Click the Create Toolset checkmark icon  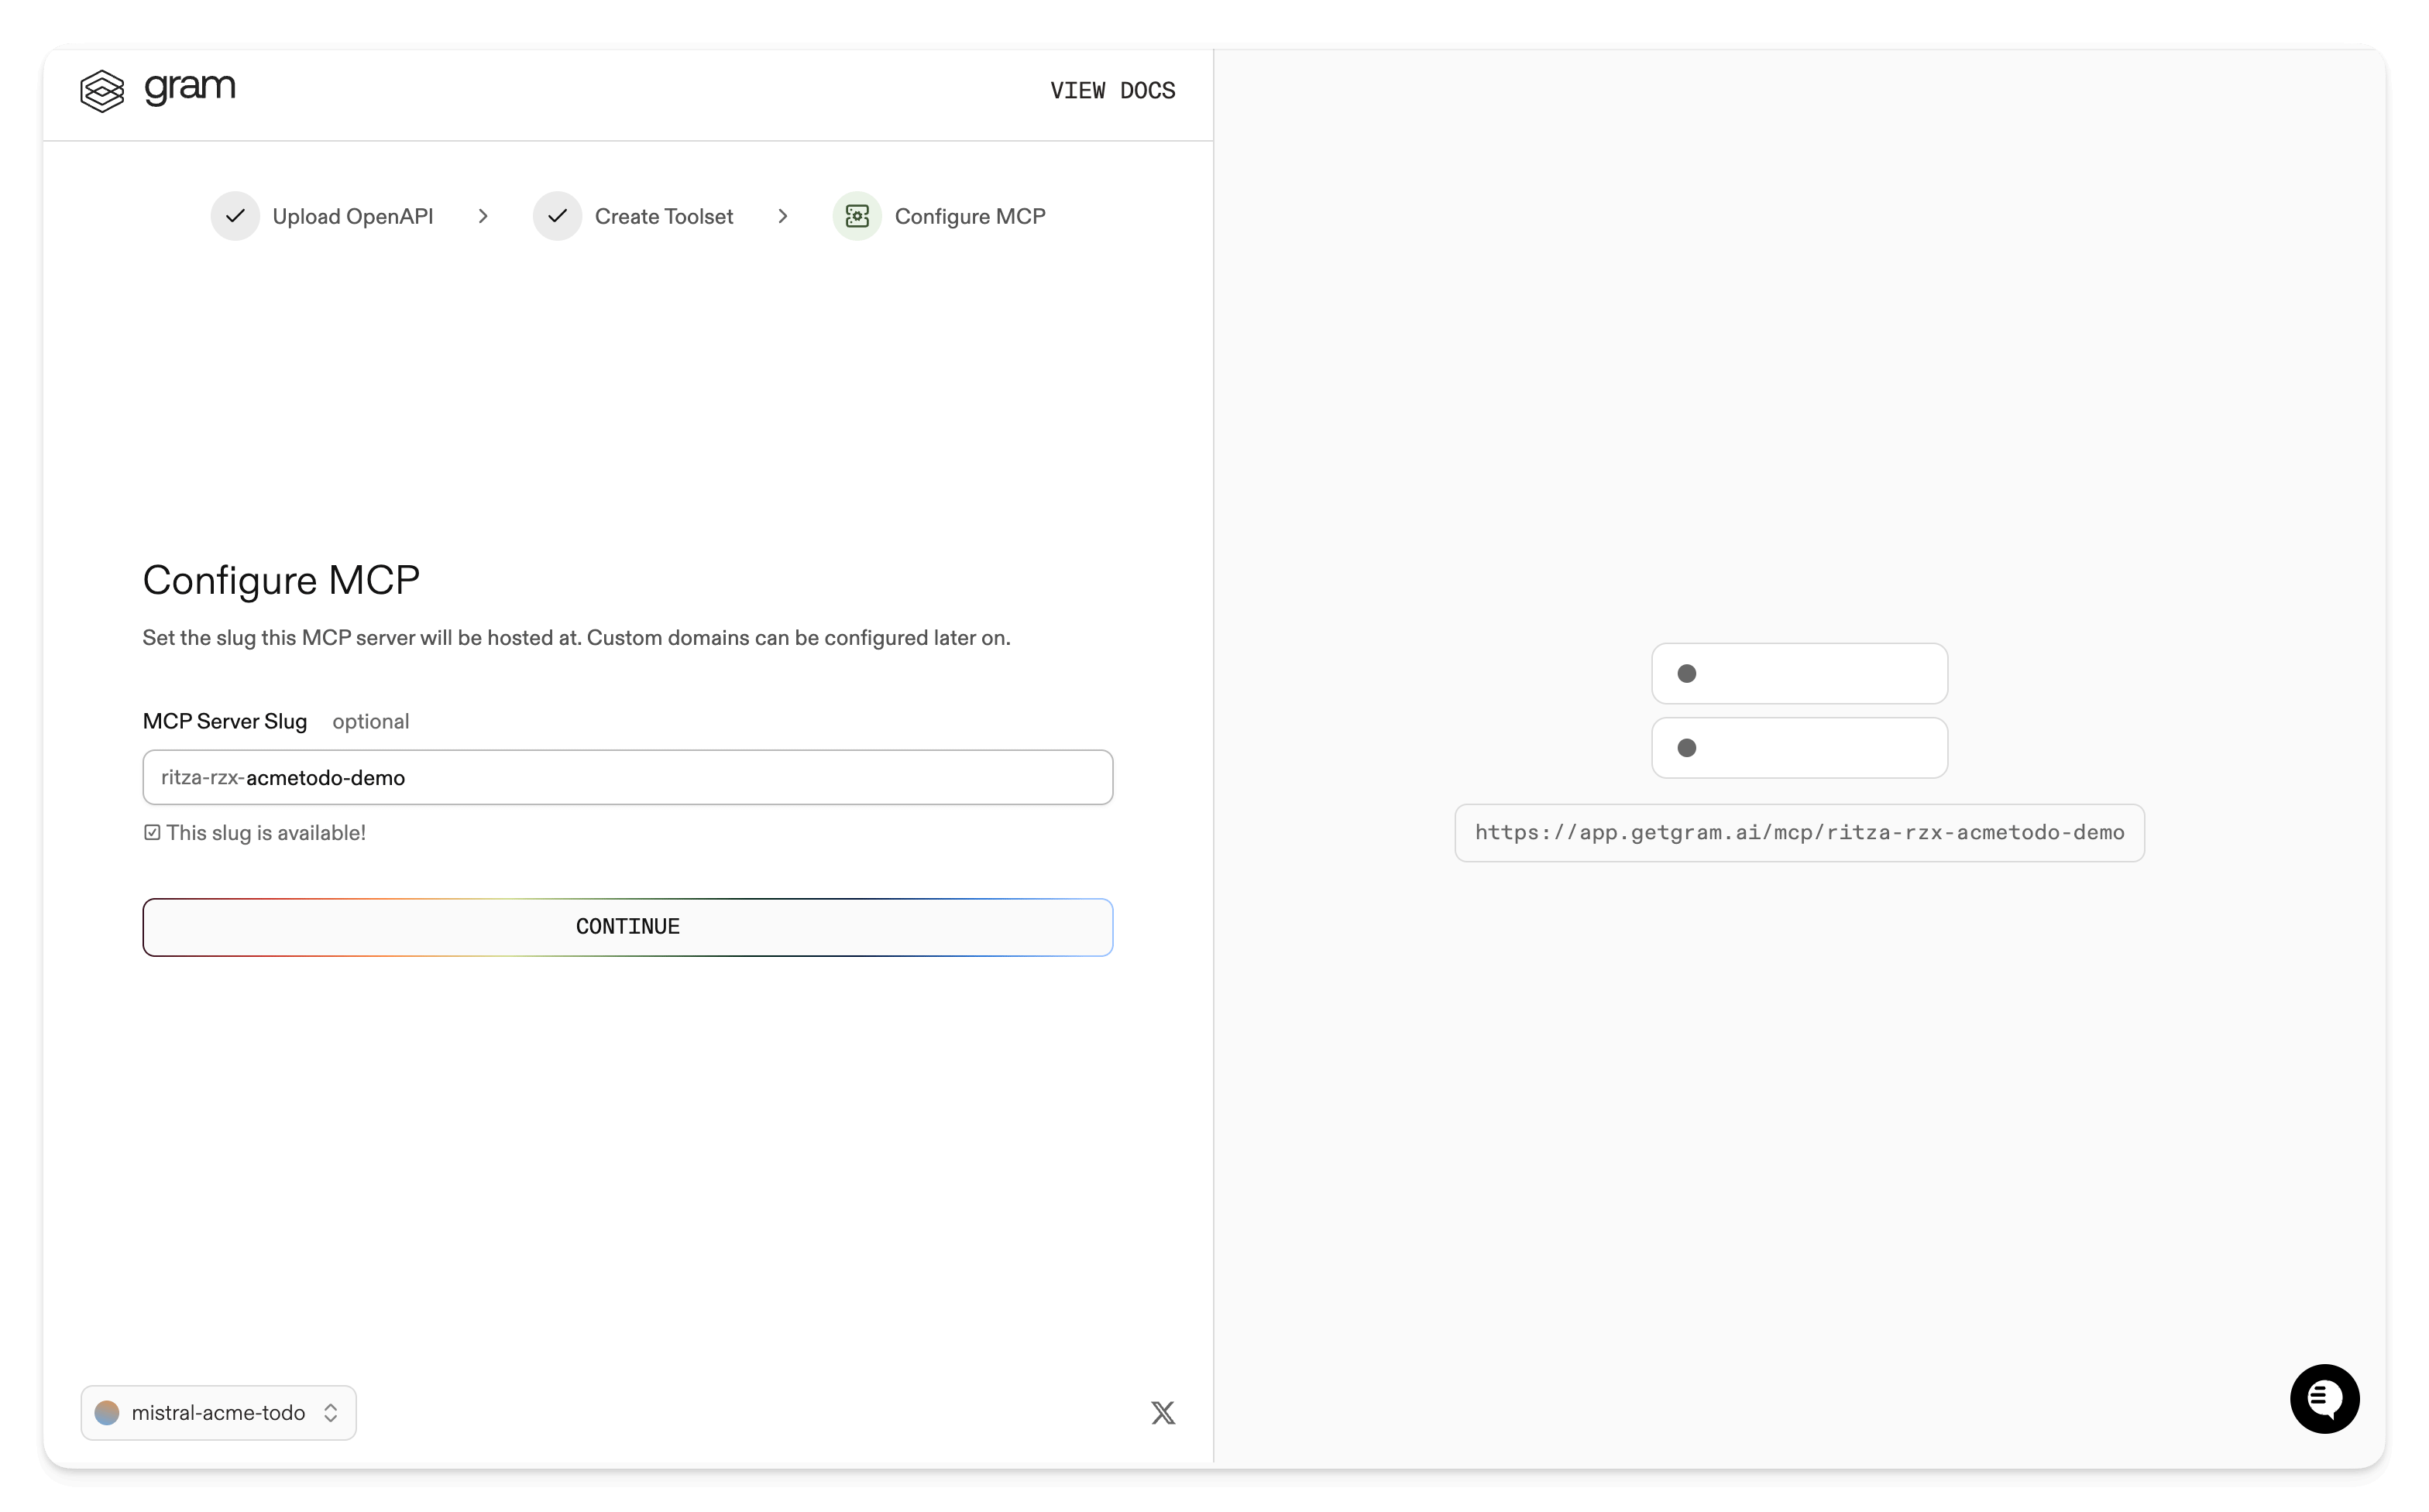(557, 216)
